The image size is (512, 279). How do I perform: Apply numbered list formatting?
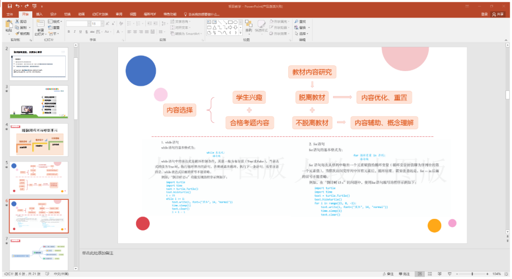pos(139,24)
